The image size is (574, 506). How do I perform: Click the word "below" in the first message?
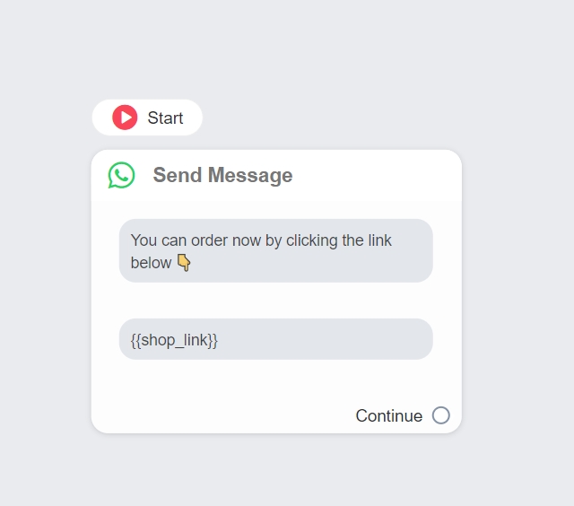tap(151, 263)
